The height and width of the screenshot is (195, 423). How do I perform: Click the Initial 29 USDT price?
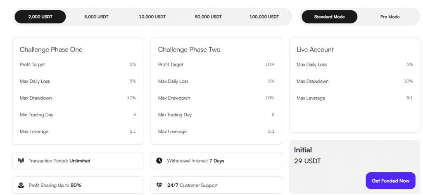click(x=307, y=161)
